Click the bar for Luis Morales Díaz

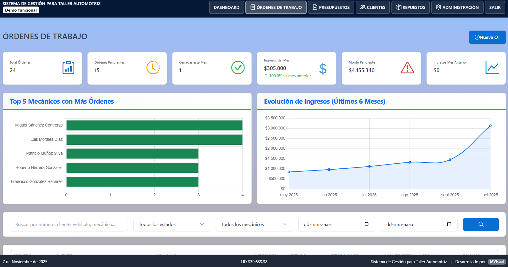point(154,140)
